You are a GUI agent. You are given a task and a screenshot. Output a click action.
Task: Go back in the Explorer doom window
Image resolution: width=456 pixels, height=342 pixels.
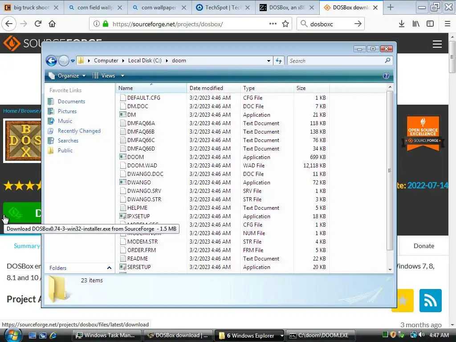[52, 61]
